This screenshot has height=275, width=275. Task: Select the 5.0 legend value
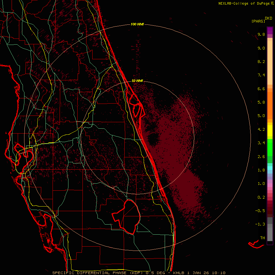(x=261, y=116)
